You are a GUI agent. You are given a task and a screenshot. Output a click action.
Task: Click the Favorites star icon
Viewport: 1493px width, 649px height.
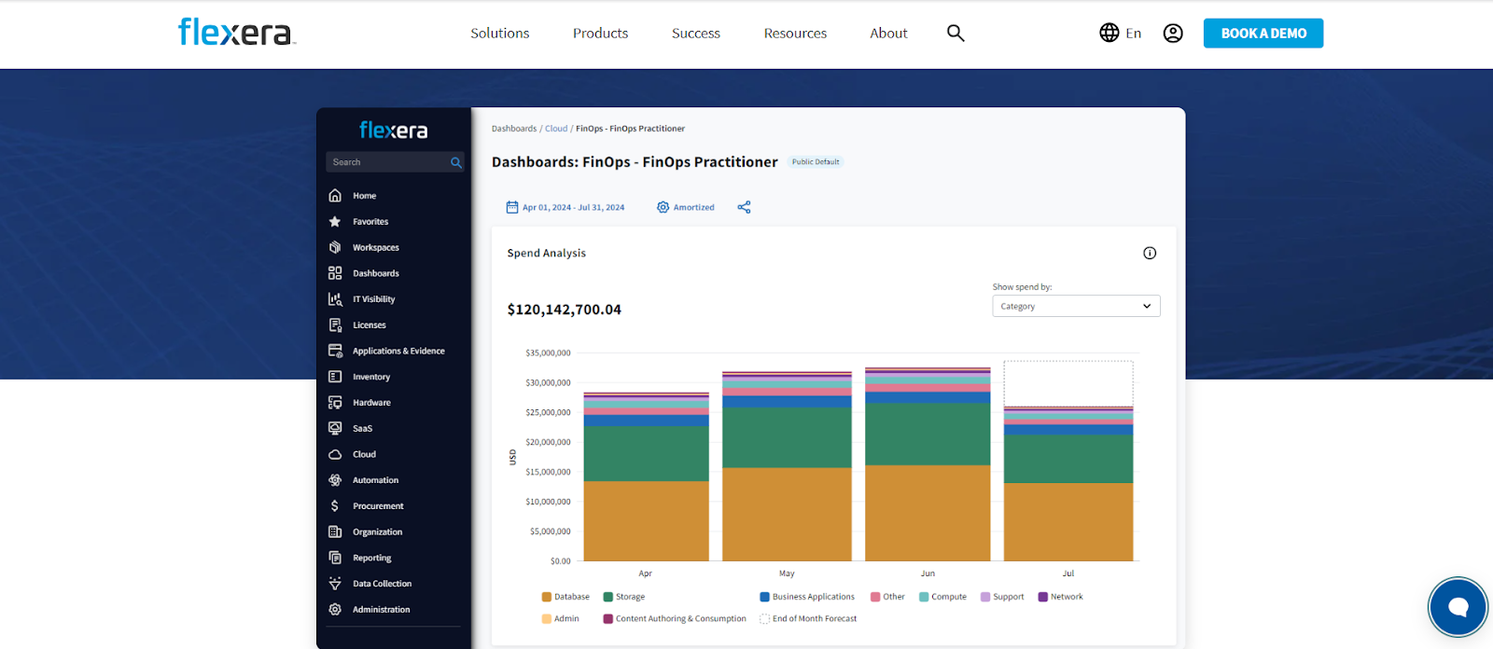(x=335, y=222)
